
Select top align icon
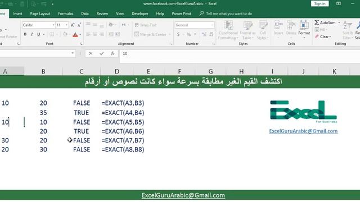pyautogui.click(x=88, y=25)
